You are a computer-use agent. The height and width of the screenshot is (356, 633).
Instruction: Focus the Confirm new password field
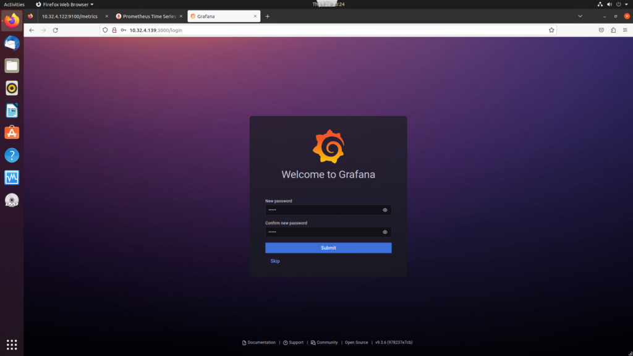click(328, 232)
